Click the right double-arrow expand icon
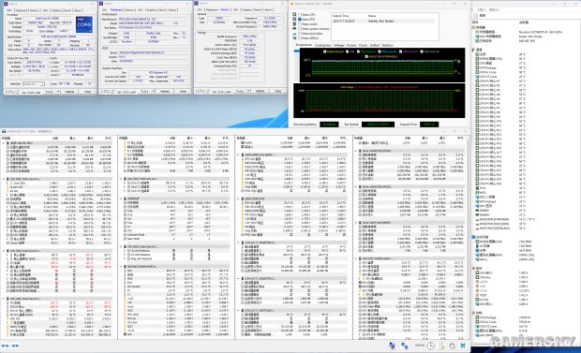This screenshot has height=353, width=581. (x=15, y=346)
